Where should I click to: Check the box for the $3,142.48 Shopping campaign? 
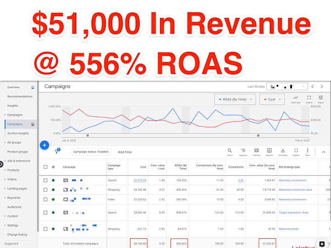(x=46, y=190)
